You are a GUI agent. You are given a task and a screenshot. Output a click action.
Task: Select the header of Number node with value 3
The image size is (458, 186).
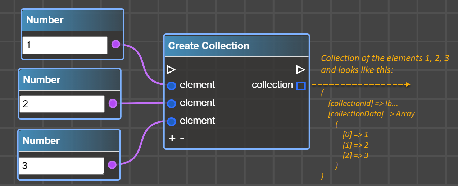(69, 140)
